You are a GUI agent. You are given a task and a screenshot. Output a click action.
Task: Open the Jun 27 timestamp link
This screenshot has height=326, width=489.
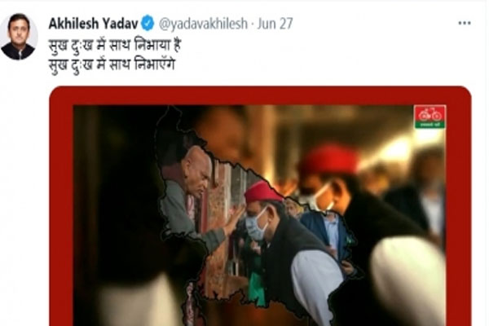click(x=275, y=24)
